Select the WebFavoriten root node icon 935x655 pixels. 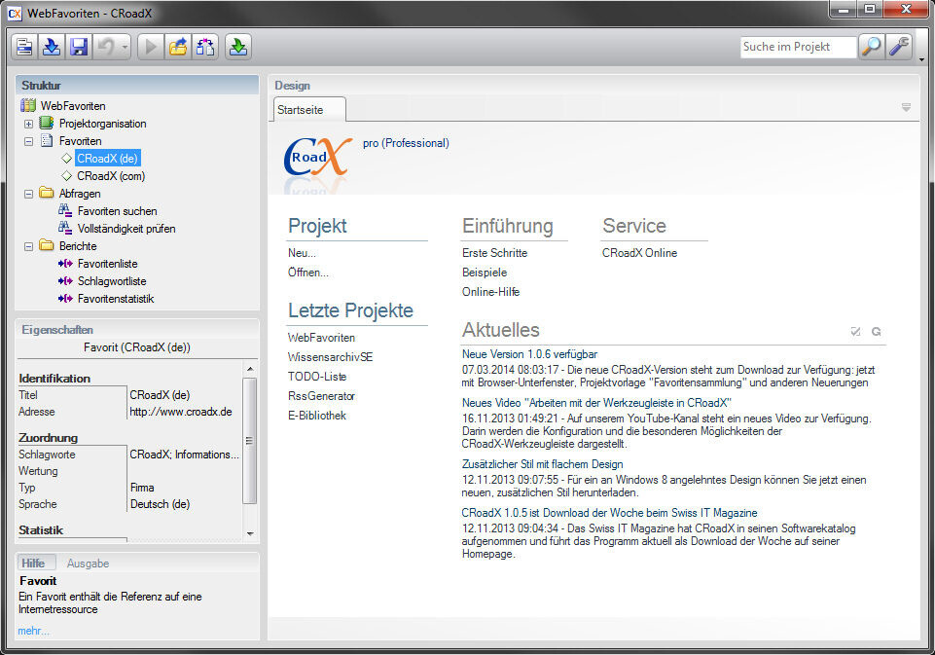coord(28,105)
